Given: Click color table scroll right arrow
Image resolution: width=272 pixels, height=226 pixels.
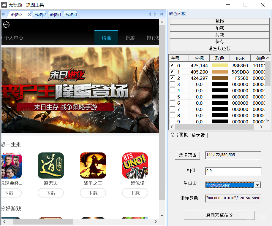Looking at the screenshot, I should coord(261,127).
